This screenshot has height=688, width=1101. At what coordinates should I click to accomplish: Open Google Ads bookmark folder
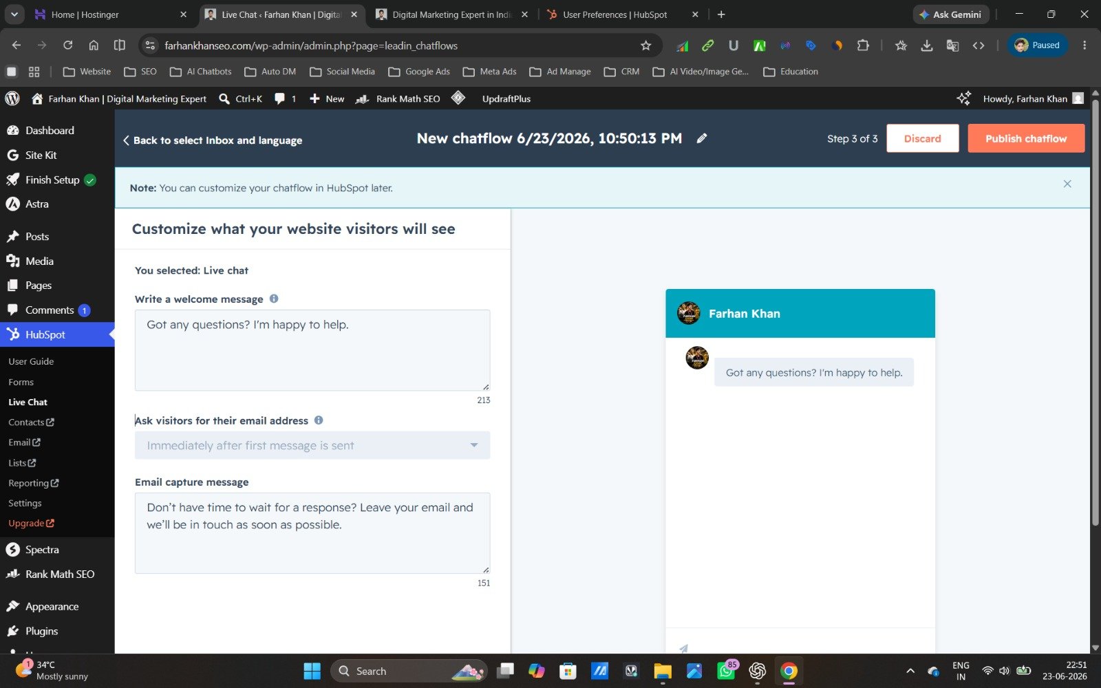419,72
